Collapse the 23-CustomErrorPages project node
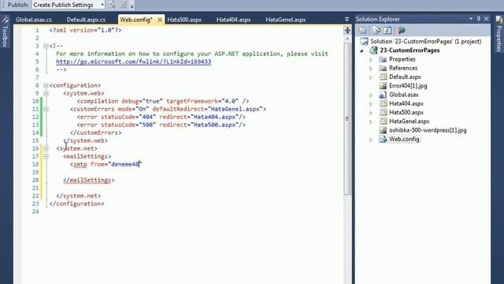Screen dimensions: 504x284 click(361, 50)
